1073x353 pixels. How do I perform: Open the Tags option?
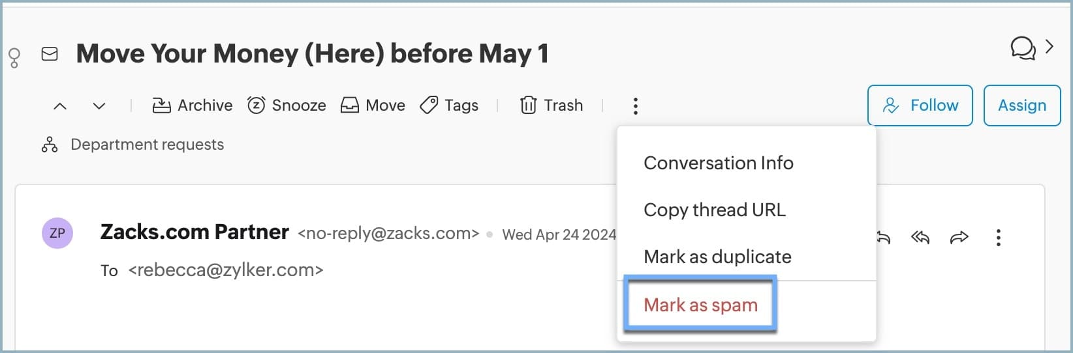449,106
